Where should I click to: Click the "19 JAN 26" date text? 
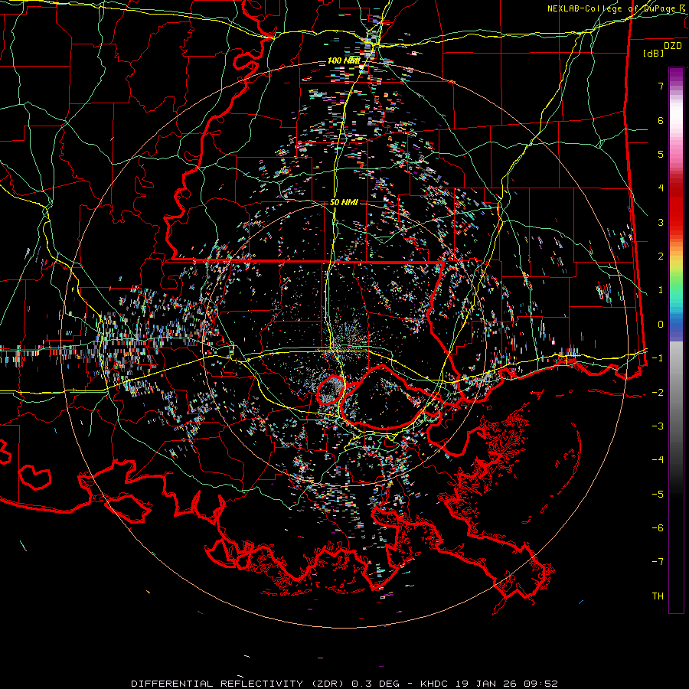[488, 684]
